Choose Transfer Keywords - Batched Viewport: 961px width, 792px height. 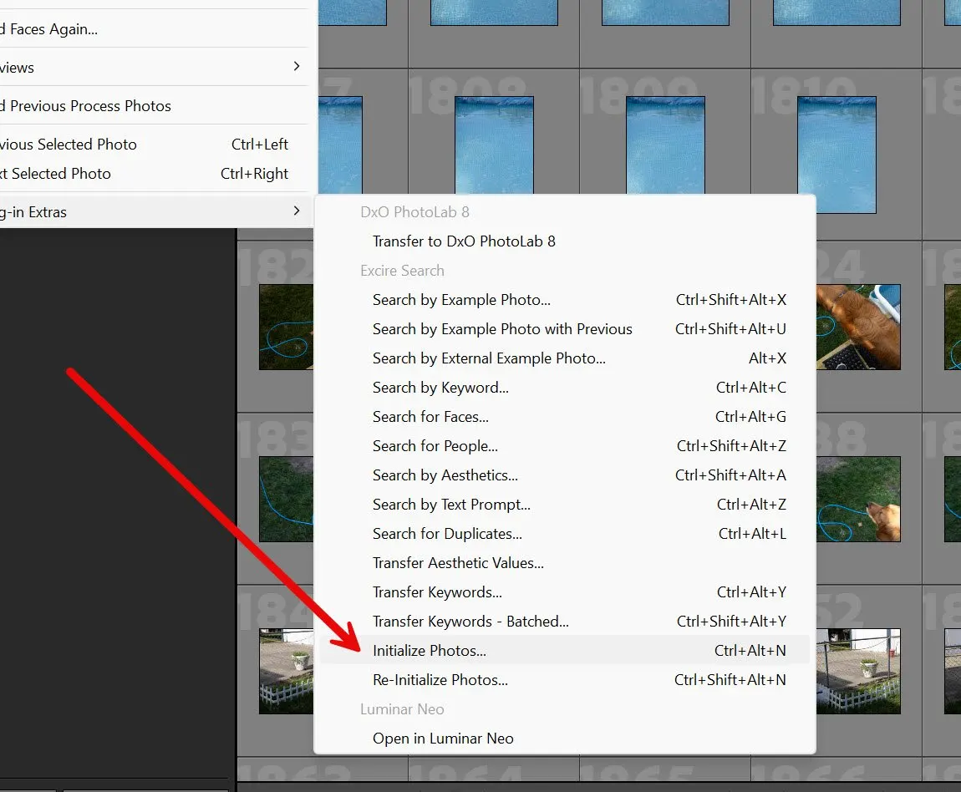(470, 621)
